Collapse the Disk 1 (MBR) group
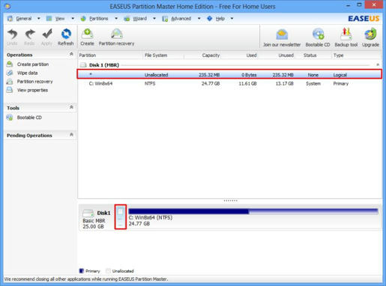Screen dimensions: 386x286 (378, 64)
